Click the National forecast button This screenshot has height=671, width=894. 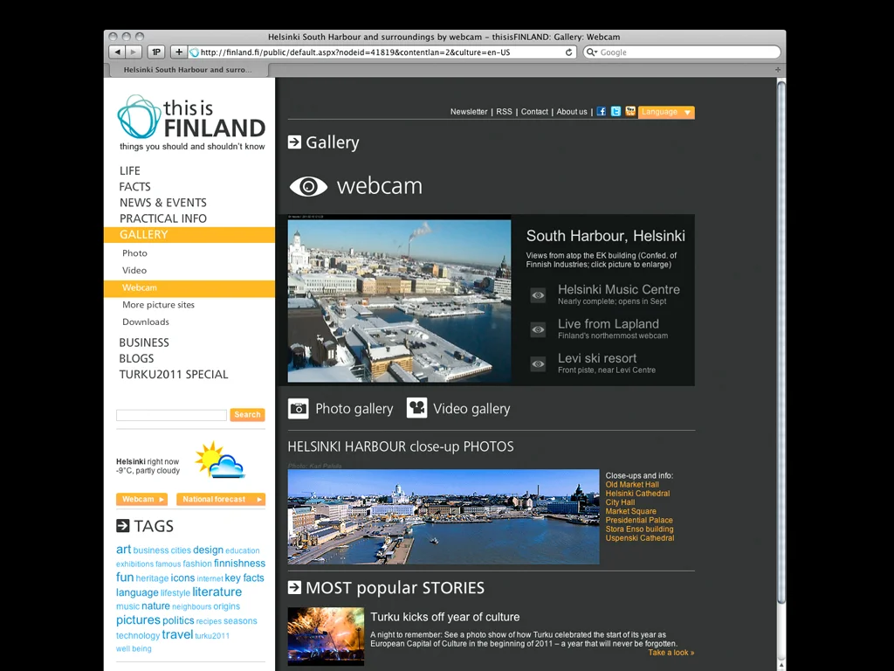click(221, 499)
